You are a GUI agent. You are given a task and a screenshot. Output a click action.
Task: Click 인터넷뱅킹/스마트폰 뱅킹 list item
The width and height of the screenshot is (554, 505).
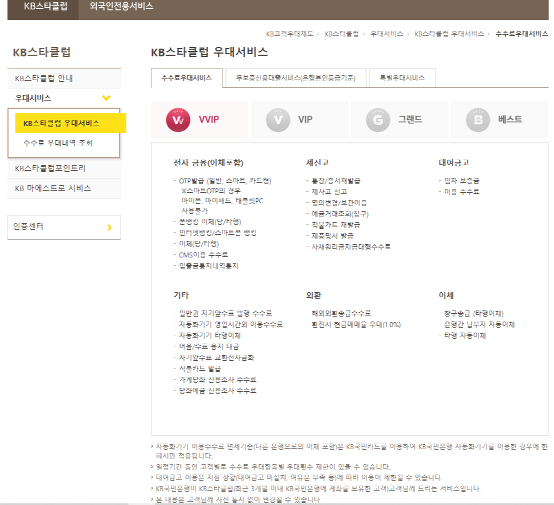[218, 233]
